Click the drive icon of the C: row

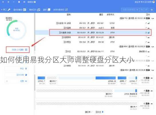(149, 32)
